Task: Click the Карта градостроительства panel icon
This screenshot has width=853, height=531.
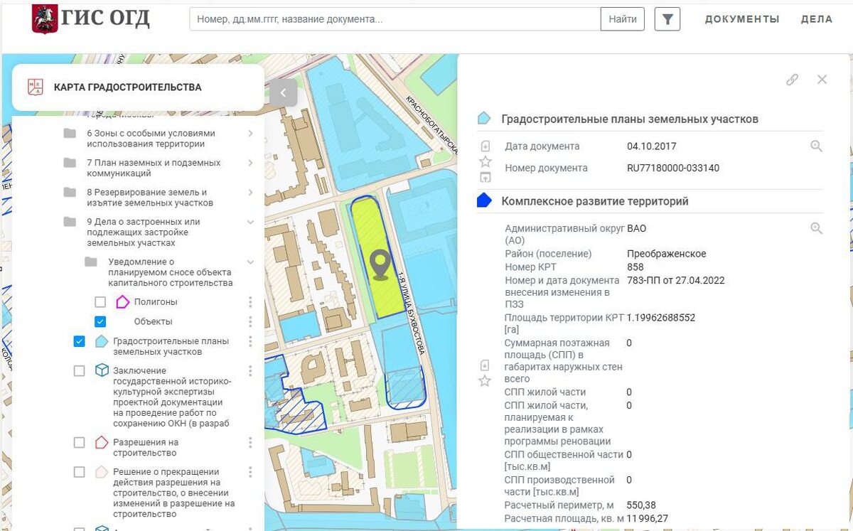Action: (35, 87)
